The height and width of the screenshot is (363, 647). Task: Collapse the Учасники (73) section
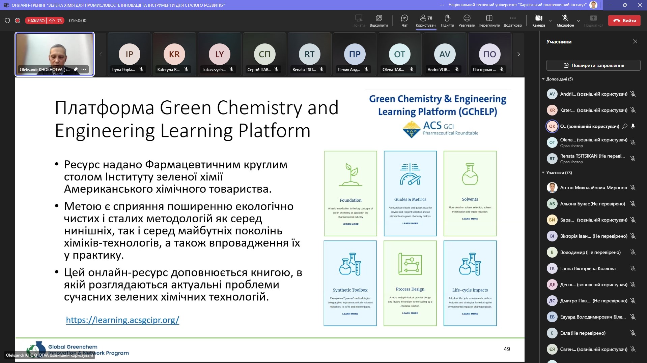(x=543, y=173)
